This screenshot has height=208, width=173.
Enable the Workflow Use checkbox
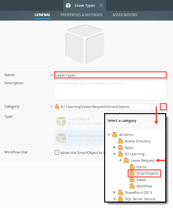(x=57, y=152)
